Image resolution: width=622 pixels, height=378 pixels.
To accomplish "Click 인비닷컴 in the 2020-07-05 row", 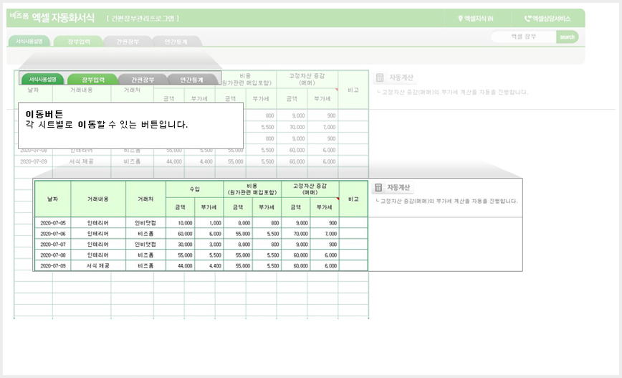I will click(x=145, y=223).
